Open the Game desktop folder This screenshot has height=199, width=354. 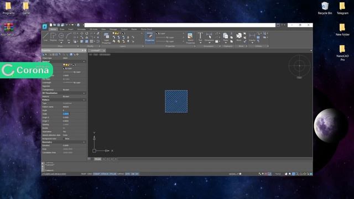tap(26, 9)
